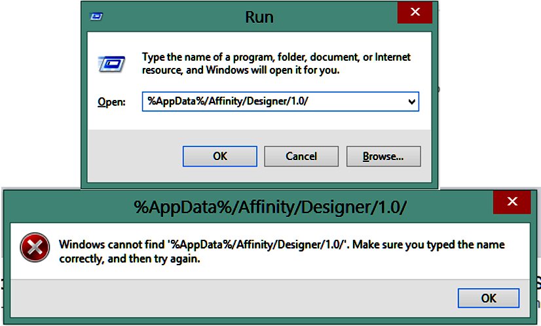Click the red error X icon
541x326 pixels.
[35, 248]
